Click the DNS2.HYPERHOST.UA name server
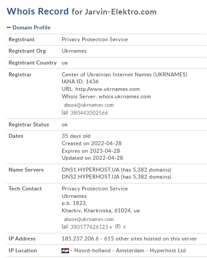 [91, 177]
